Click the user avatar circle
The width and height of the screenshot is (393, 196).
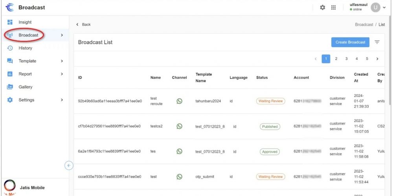click(x=375, y=7)
